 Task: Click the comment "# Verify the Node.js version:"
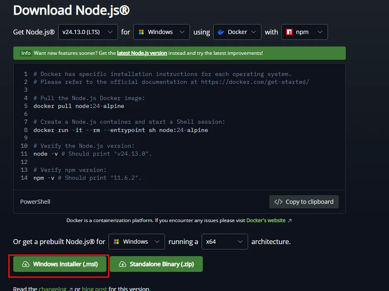pos(84,146)
